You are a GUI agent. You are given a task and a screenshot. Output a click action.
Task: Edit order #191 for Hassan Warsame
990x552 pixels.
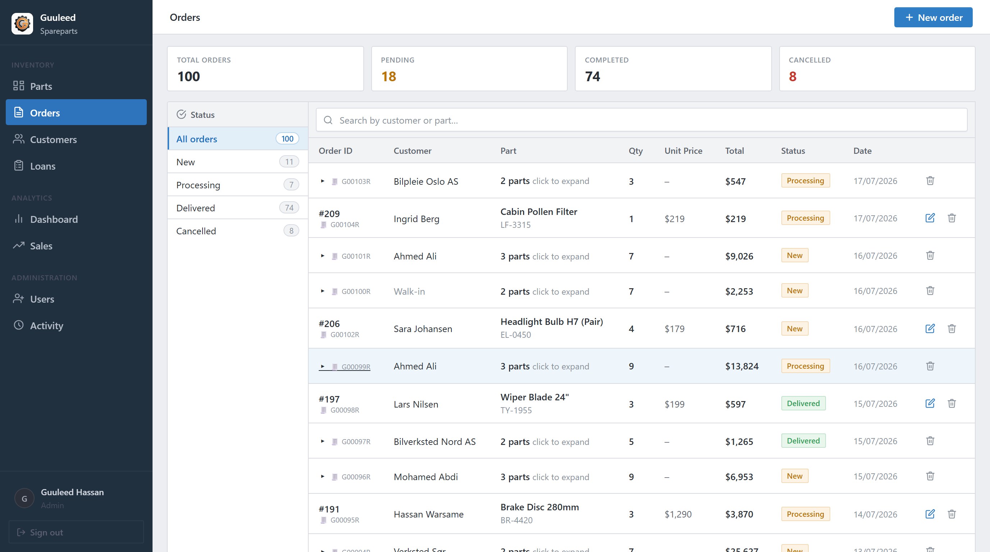[930, 514]
